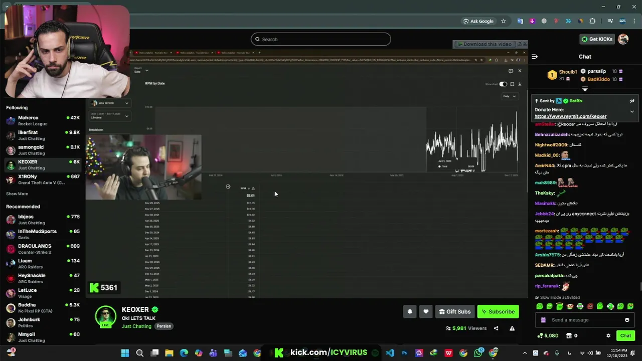642x361 pixels.
Task: Click Download this video button
Action: coord(485,44)
